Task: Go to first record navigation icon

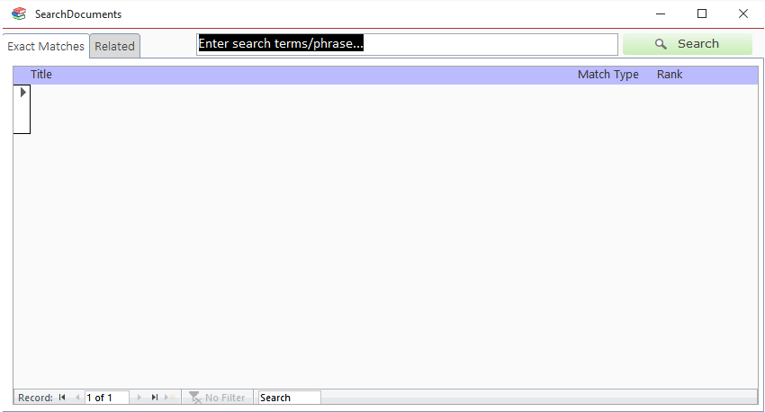Action: pyautogui.click(x=62, y=398)
